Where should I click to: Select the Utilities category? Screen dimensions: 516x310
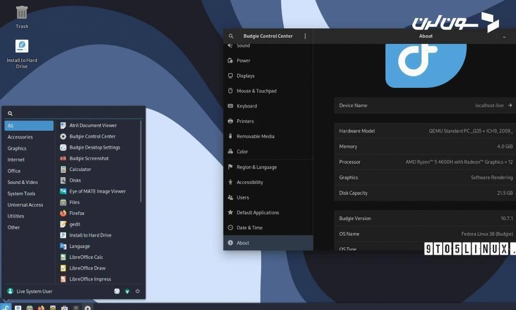[29, 216]
